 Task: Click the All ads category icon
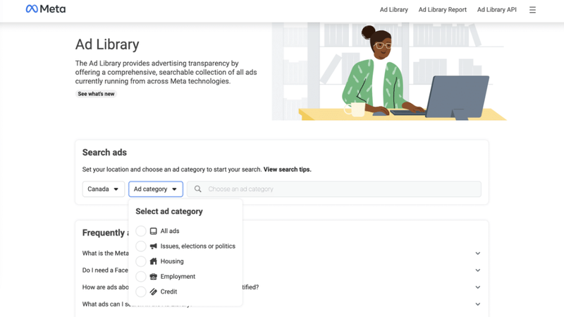pyautogui.click(x=153, y=231)
